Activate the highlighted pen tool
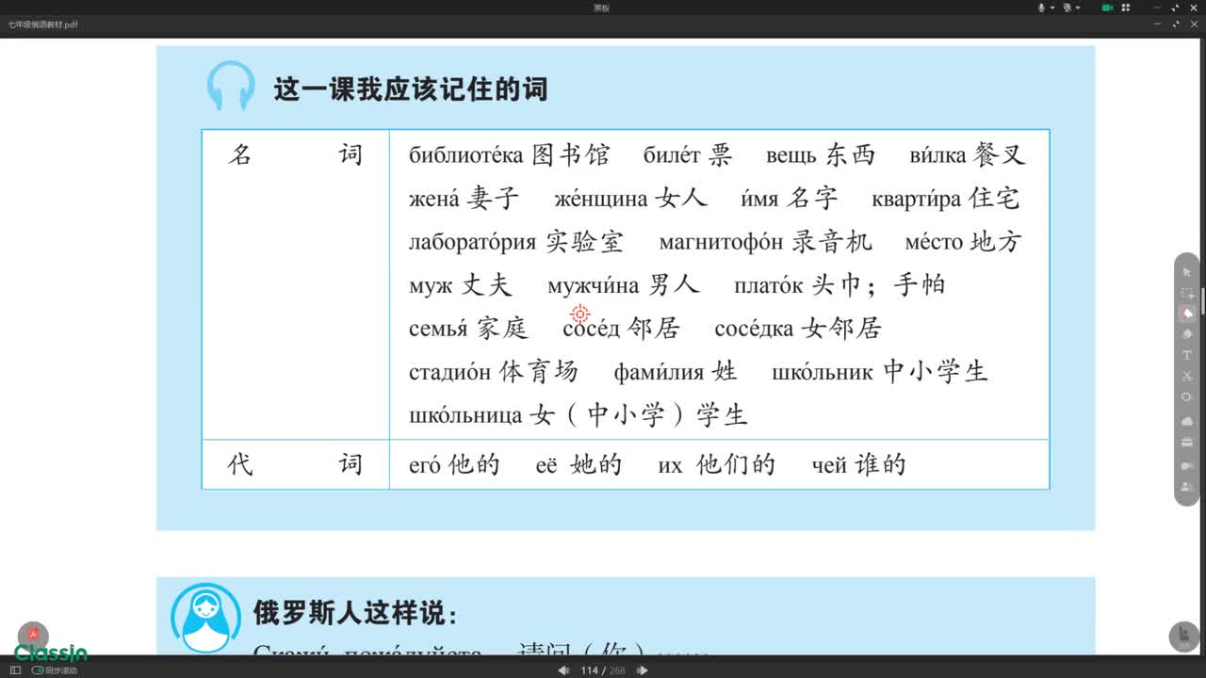Viewport: 1206px width, 678px height. [1187, 314]
